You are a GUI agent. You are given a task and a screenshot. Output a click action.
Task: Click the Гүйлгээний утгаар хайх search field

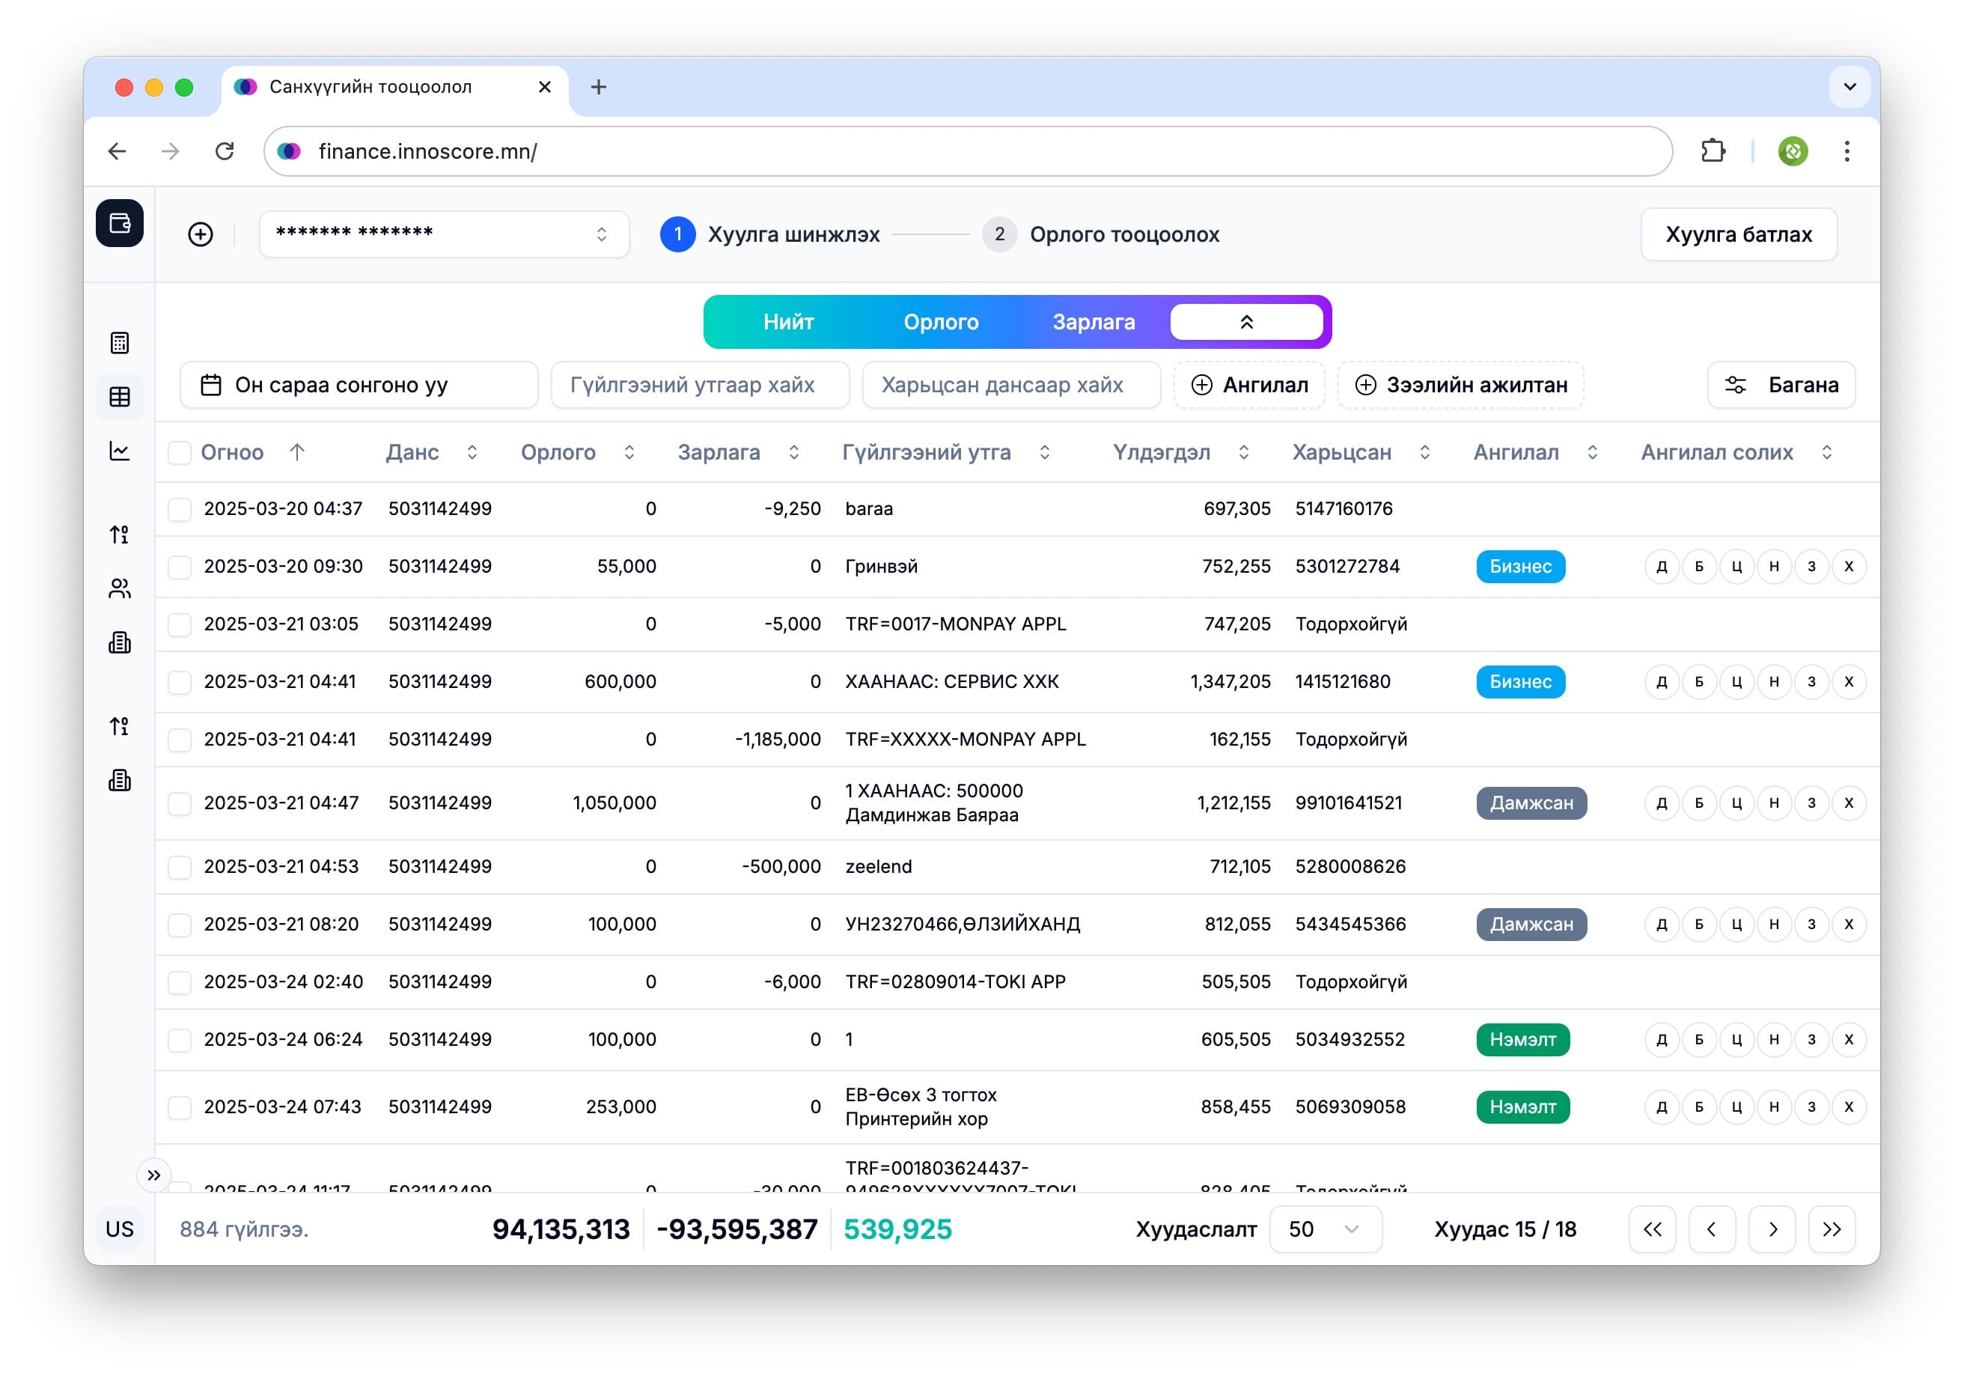(700, 385)
